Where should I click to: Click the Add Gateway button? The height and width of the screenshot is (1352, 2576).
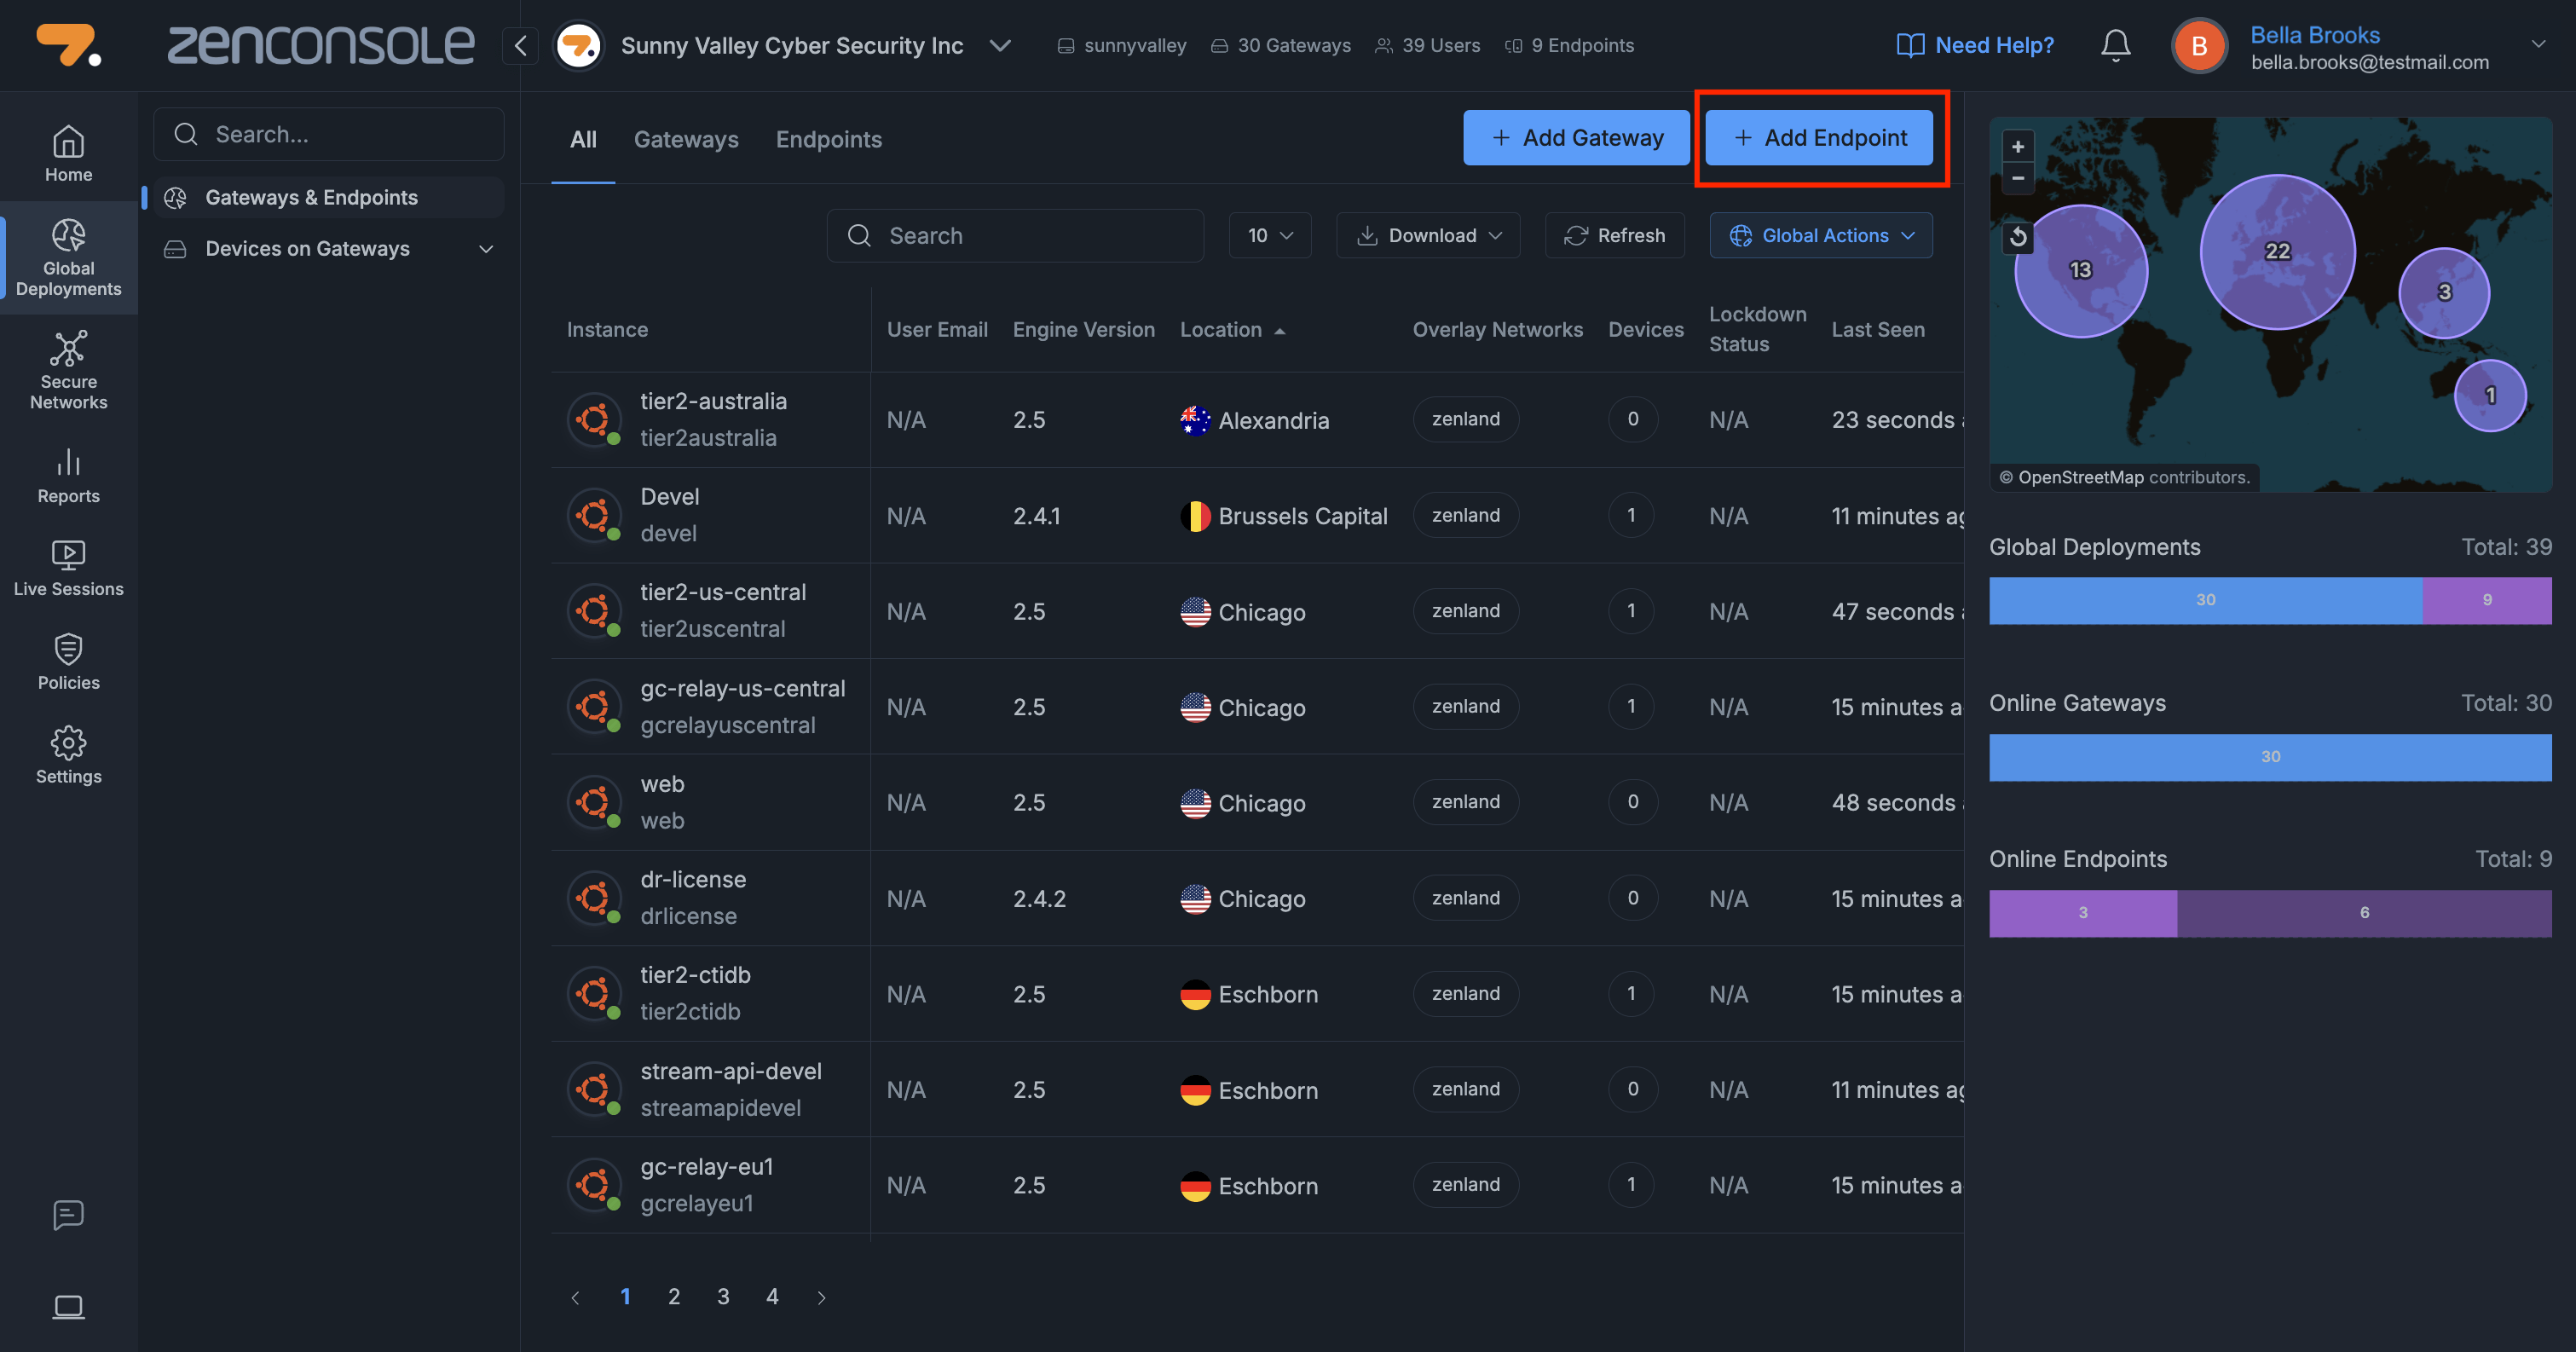point(1576,137)
